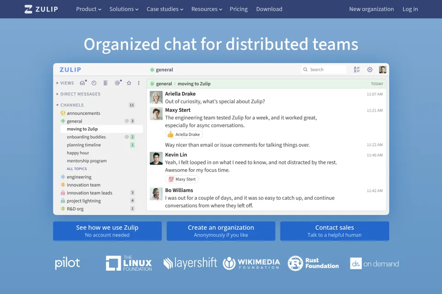This screenshot has height=294, width=442.
Task: Select the project lightning channel
Action: (x=84, y=201)
